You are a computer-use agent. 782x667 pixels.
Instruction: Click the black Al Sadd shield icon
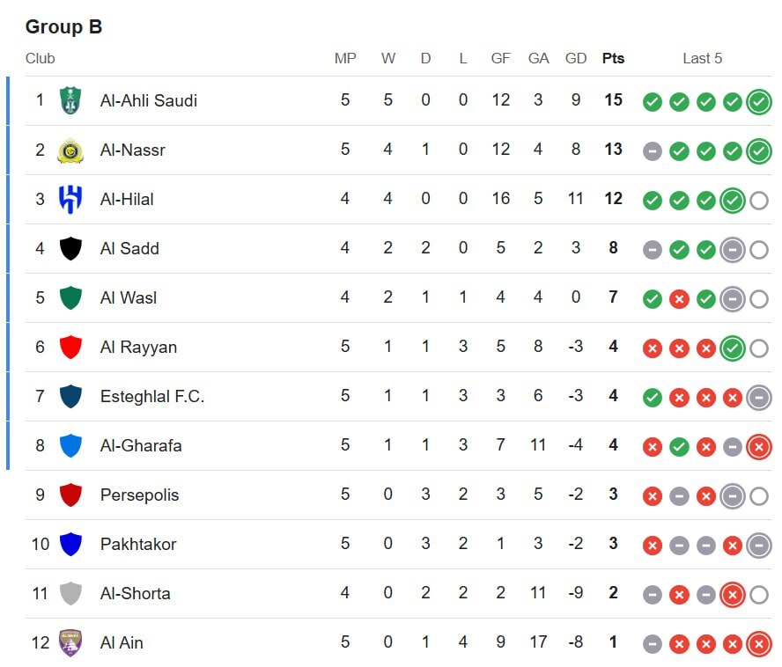70,248
